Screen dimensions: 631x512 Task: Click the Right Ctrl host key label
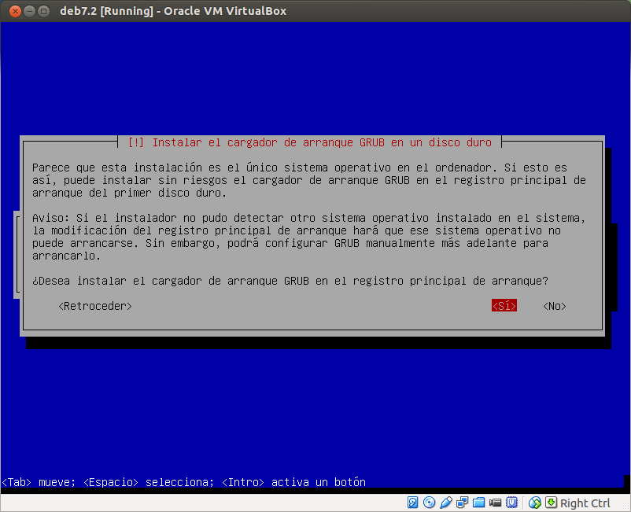585,503
